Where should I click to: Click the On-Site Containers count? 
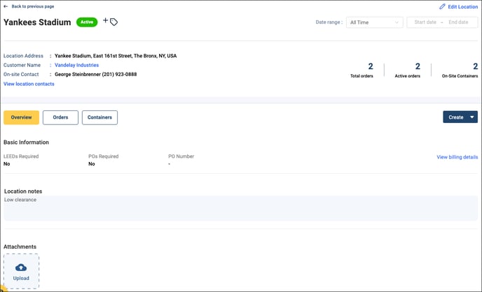pyautogui.click(x=475, y=66)
